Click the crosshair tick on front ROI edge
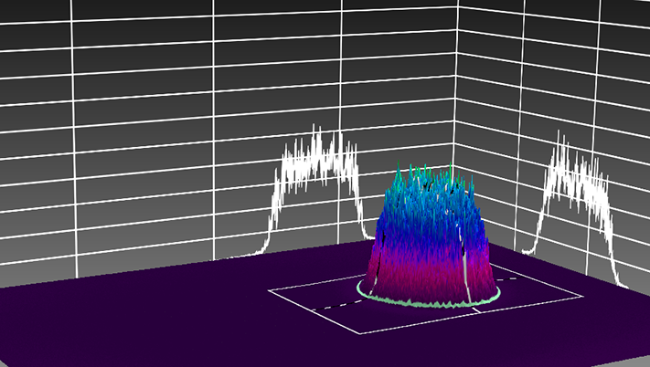650x367 pixels. pyautogui.click(x=475, y=310)
